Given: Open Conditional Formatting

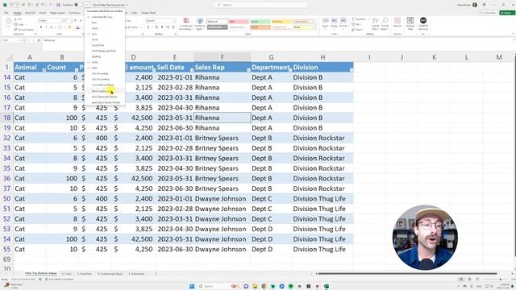Looking at the screenshot, I should (x=186, y=24).
